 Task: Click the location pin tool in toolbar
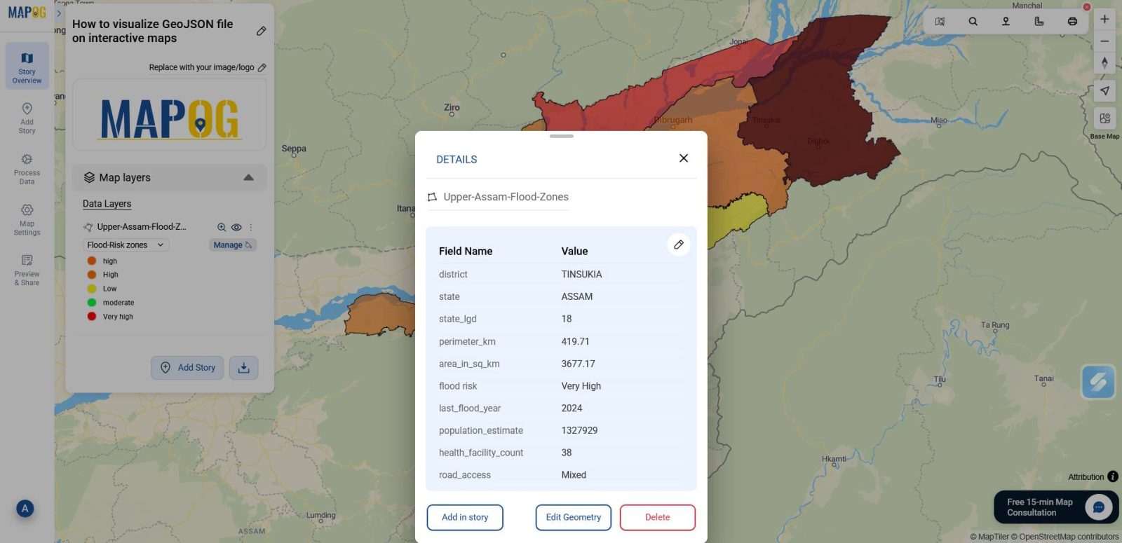click(x=1006, y=21)
